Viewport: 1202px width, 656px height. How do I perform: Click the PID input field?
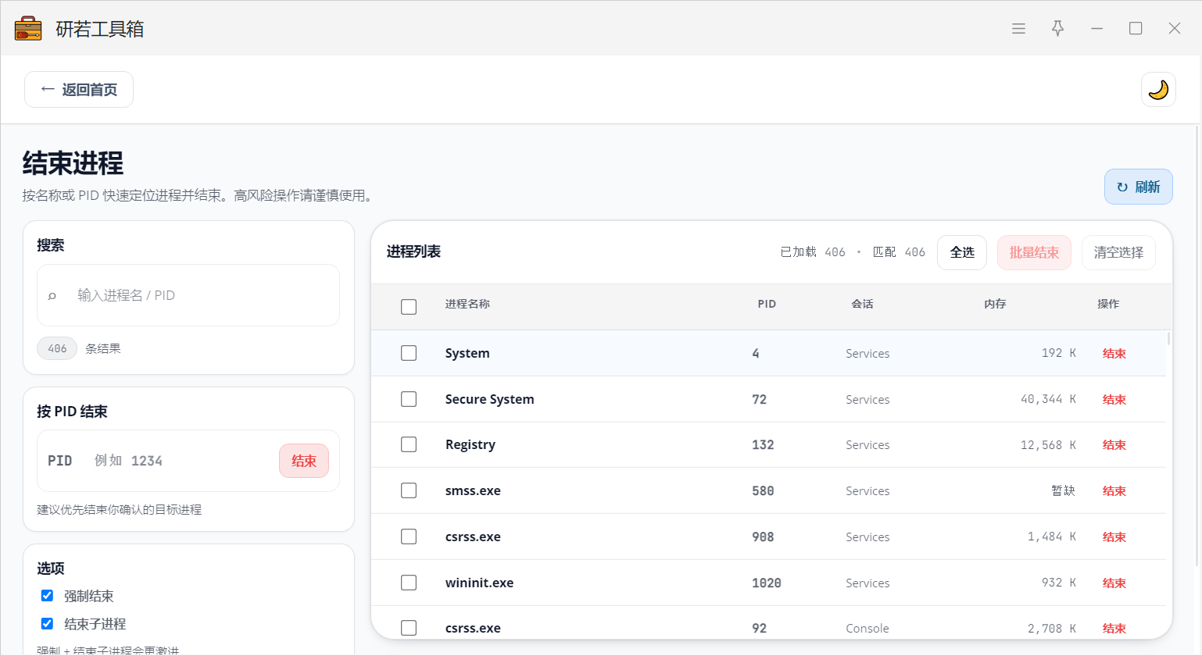click(x=180, y=461)
